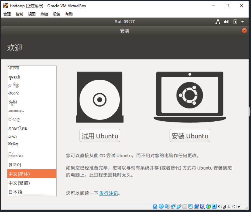This screenshot has height=212, width=251.
Task: Click the screen recording status icon
Action: pyautogui.click(x=197, y=206)
